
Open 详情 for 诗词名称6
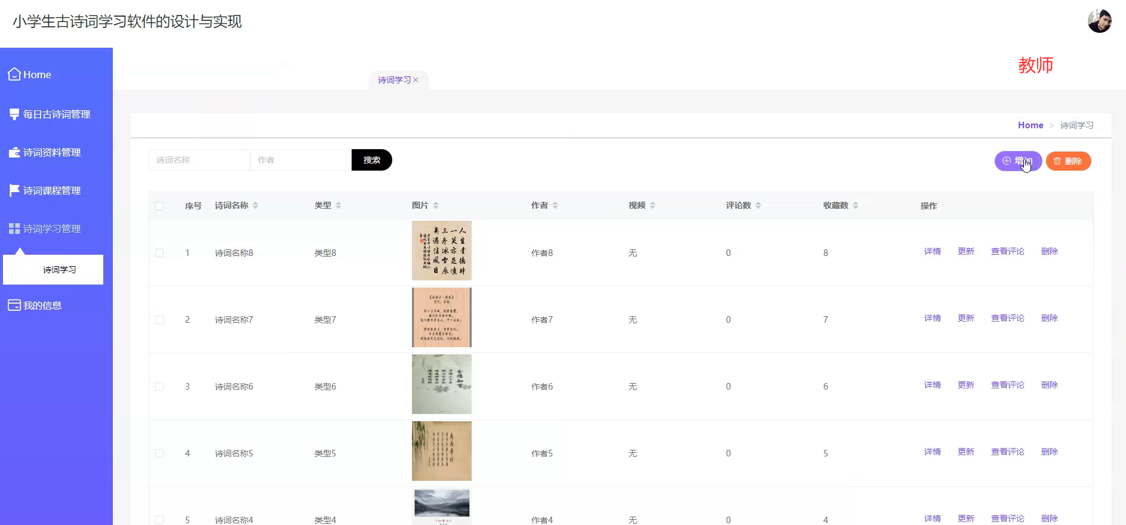[x=933, y=385]
